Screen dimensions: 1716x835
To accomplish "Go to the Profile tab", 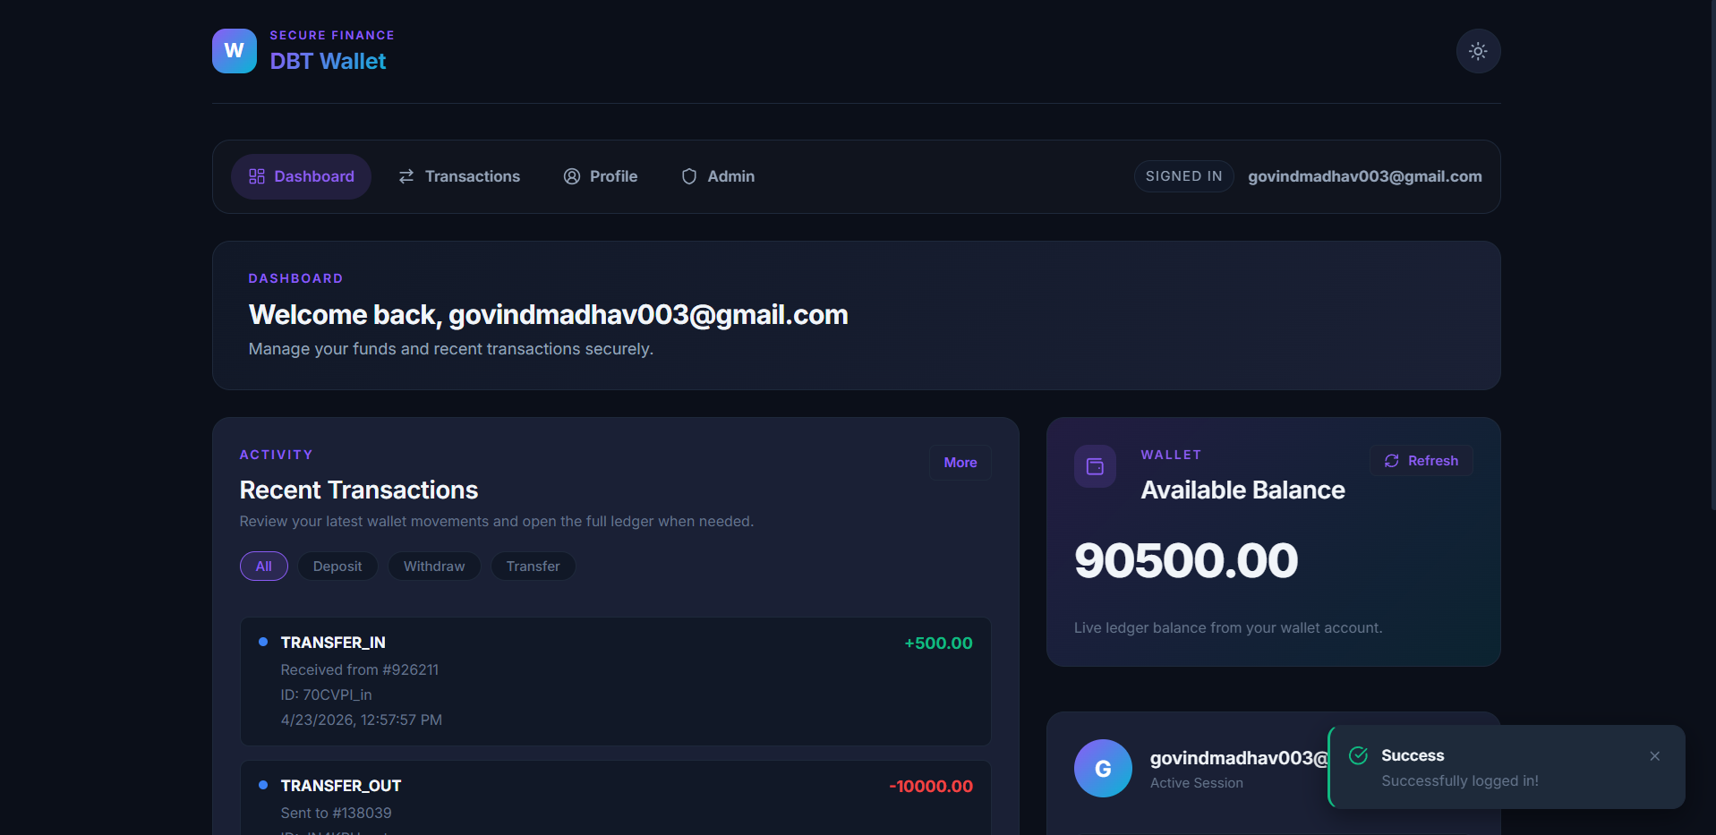I will (x=600, y=176).
